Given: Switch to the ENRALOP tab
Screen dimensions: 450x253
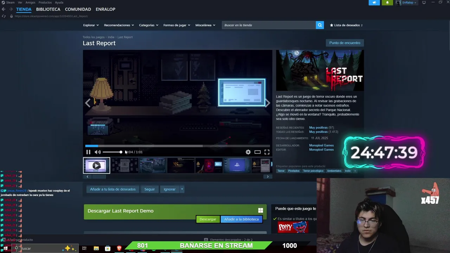Looking at the screenshot, I should pos(105,9).
